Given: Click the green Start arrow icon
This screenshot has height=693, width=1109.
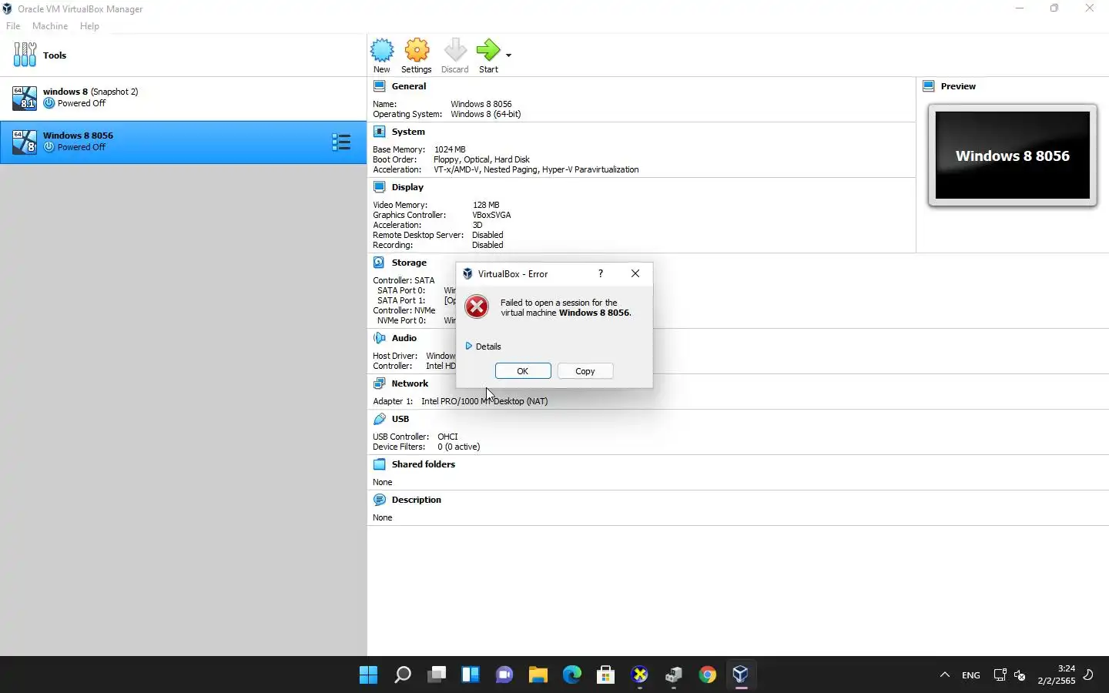Looking at the screenshot, I should [x=488, y=51].
